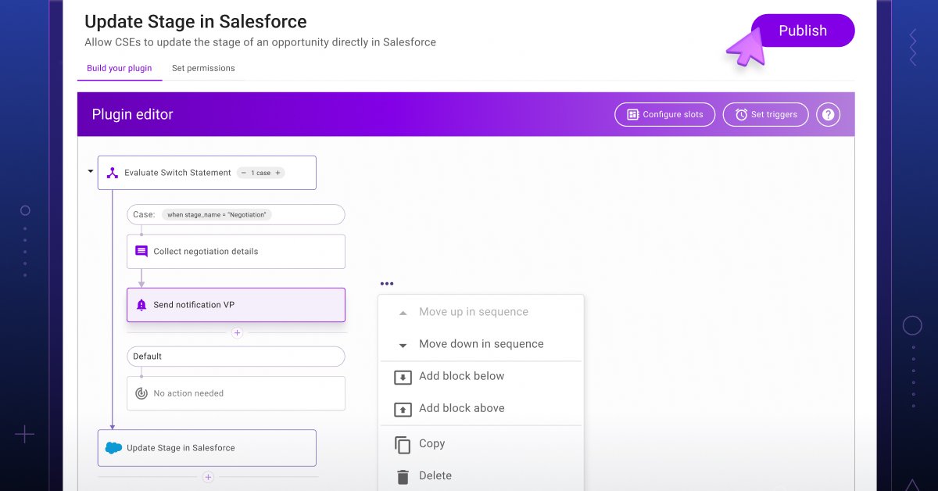
Task: Open Configure slots
Action: pyautogui.click(x=664, y=114)
